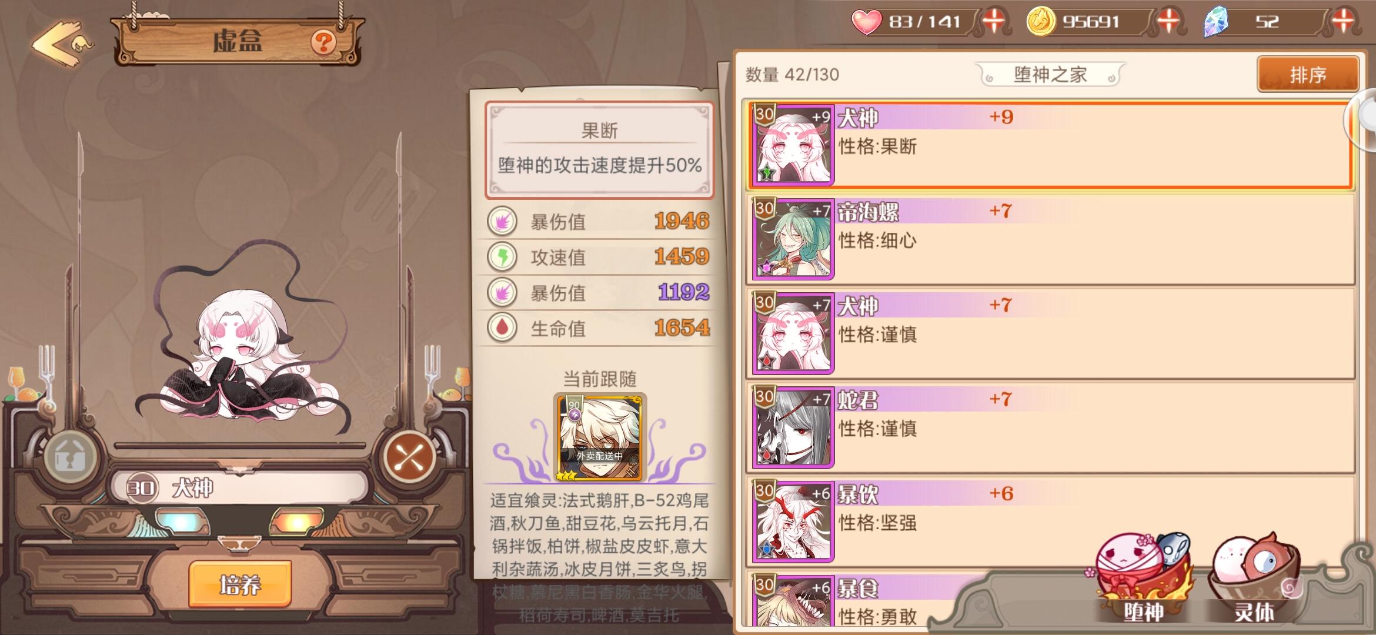Open the orange question mark help
Image resolution: width=1376 pixels, height=635 pixels.
click(323, 42)
